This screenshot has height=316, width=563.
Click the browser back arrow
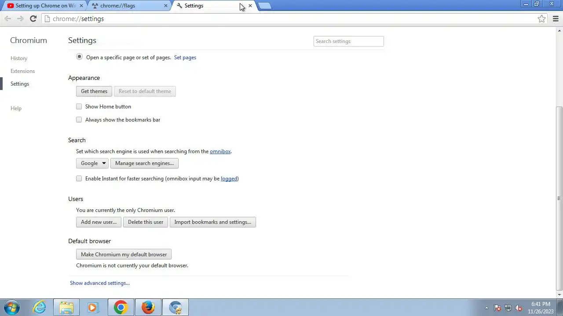click(x=7, y=18)
